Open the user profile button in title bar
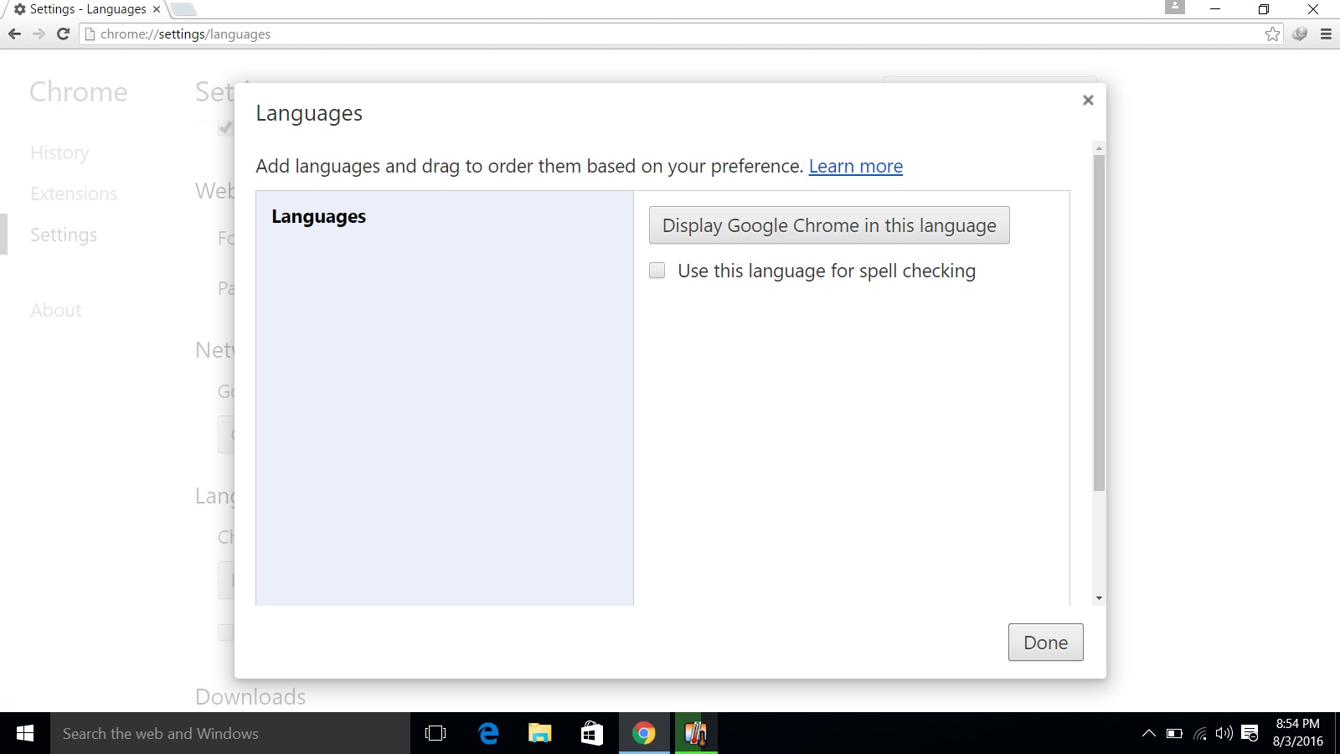Image resolution: width=1340 pixels, height=754 pixels. coord(1175,7)
